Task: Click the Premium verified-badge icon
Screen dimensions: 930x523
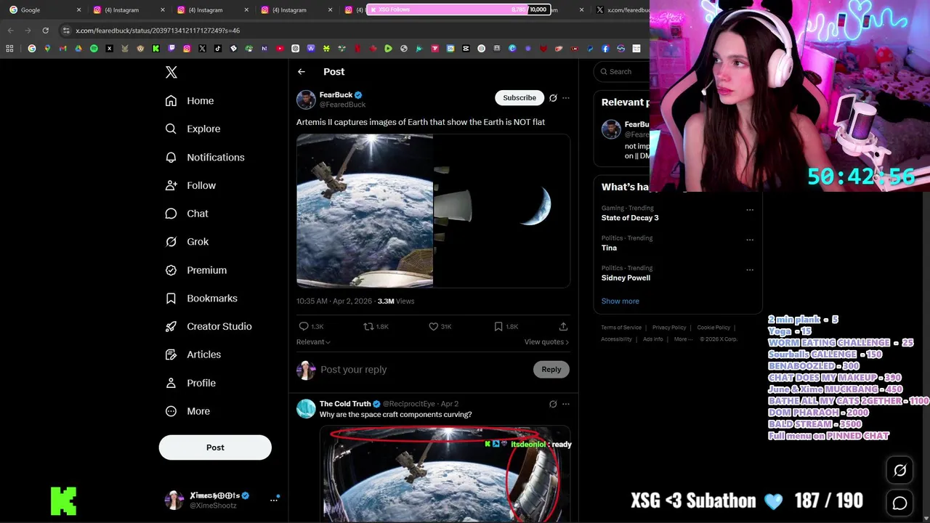Action: 171,270
